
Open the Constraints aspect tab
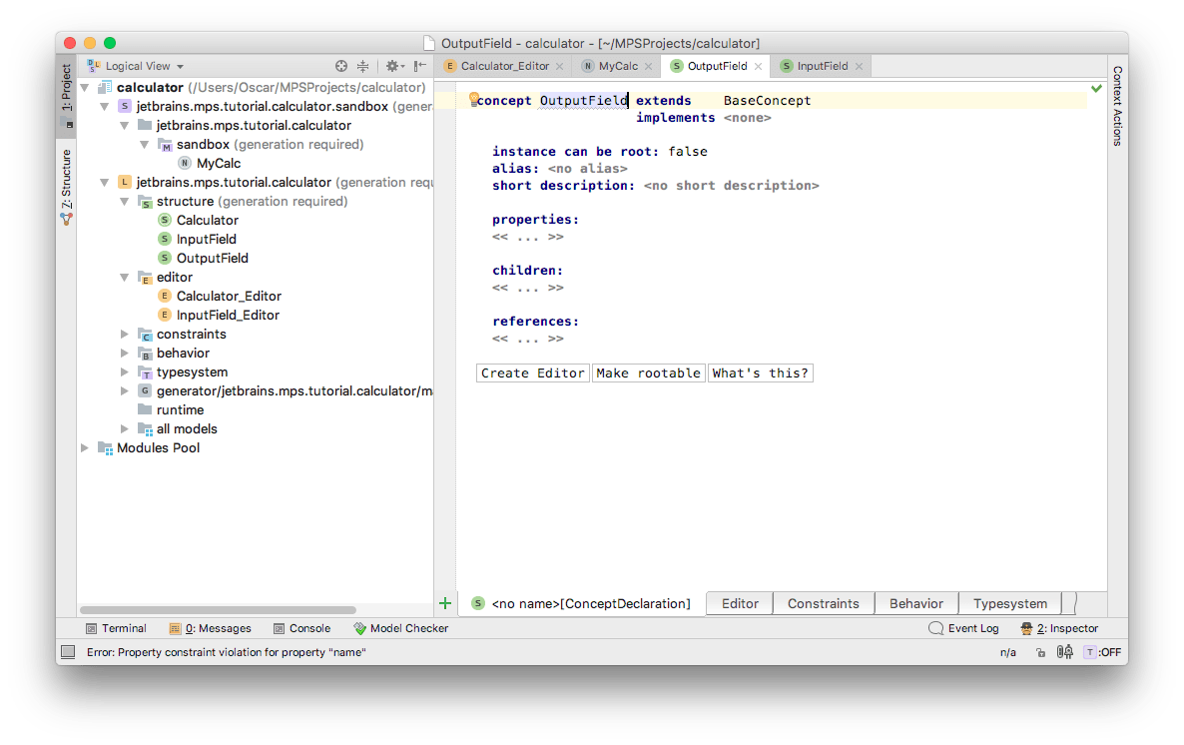pos(823,603)
